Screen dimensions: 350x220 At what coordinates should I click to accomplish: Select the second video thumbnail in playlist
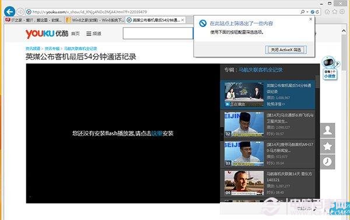(x=244, y=124)
